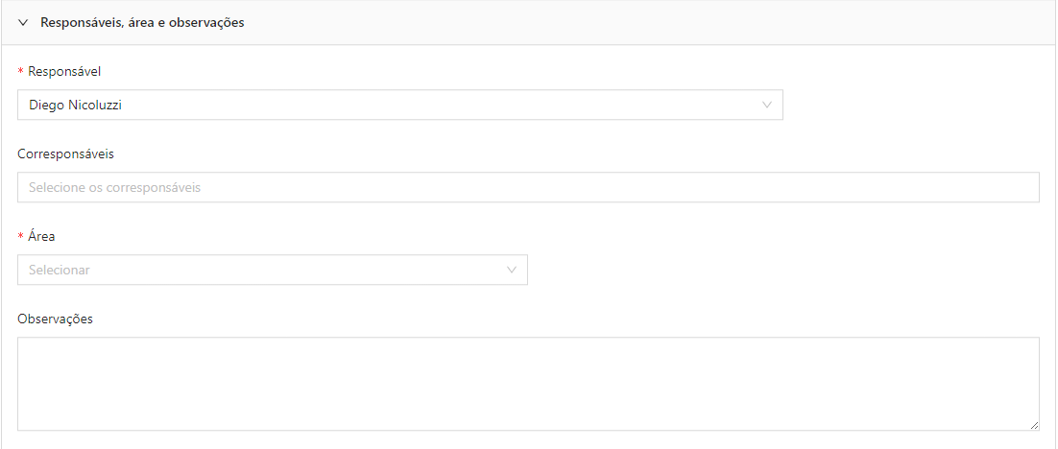Image resolution: width=1058 pixels, height=449 pixels.
Task: Focus the Observações text area
Action: (x=528, y=384)
